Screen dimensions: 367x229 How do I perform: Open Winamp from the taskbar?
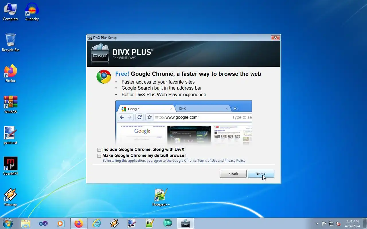[114, 223]
